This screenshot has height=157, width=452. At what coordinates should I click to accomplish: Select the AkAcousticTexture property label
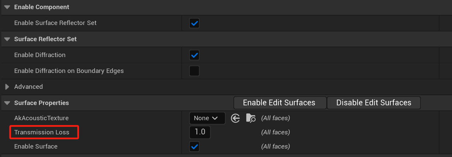[x=41, y=118]
